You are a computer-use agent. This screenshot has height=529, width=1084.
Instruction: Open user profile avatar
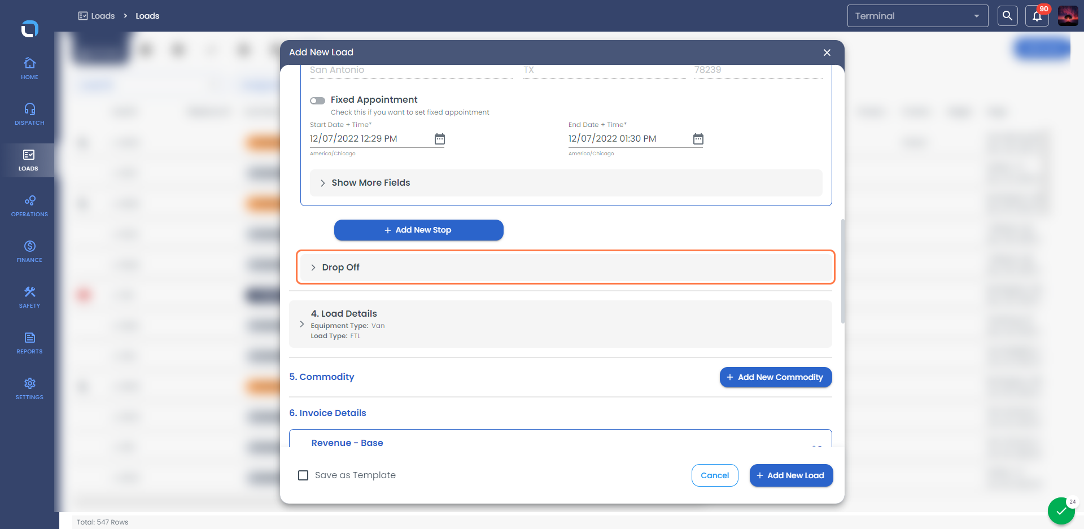coord(1068,16)
